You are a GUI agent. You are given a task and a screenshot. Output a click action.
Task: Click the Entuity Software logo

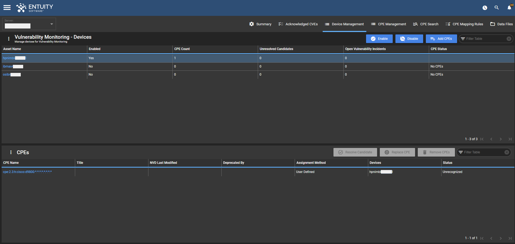34,8
